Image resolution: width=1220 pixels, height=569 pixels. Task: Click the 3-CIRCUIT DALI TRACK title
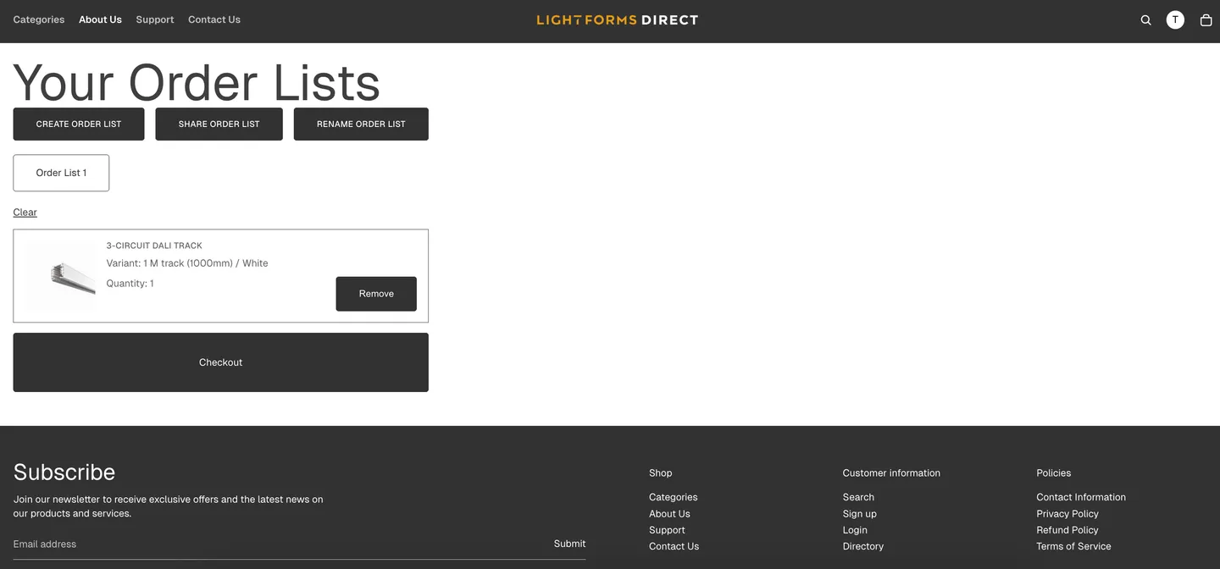coord(154,246)
